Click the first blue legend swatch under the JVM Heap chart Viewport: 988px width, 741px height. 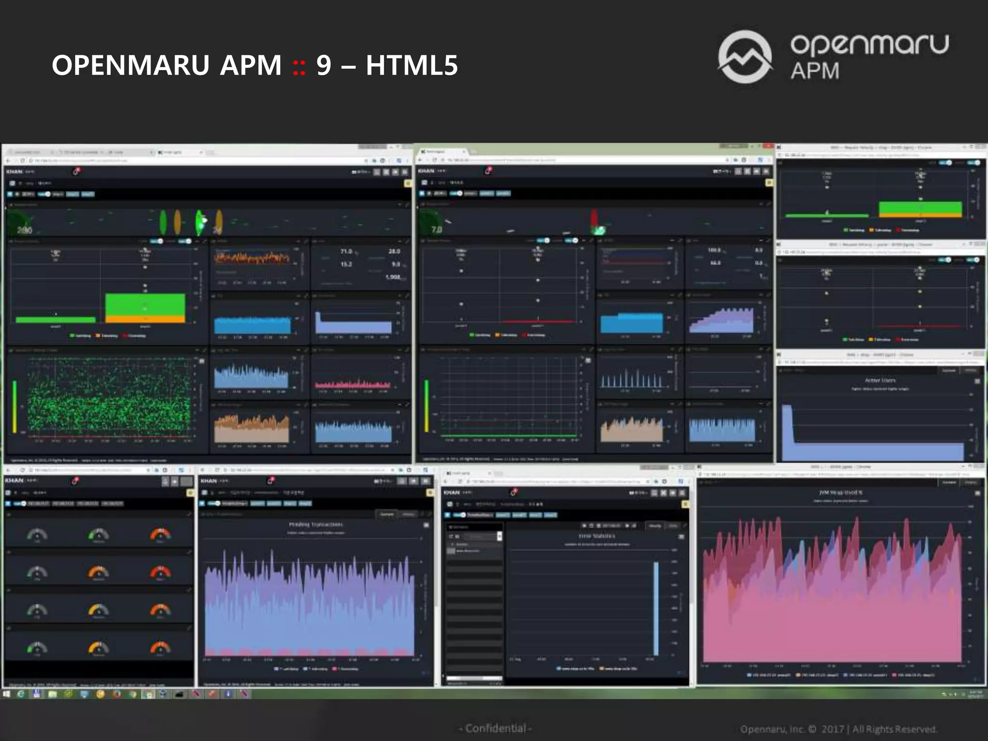[750, 675]
